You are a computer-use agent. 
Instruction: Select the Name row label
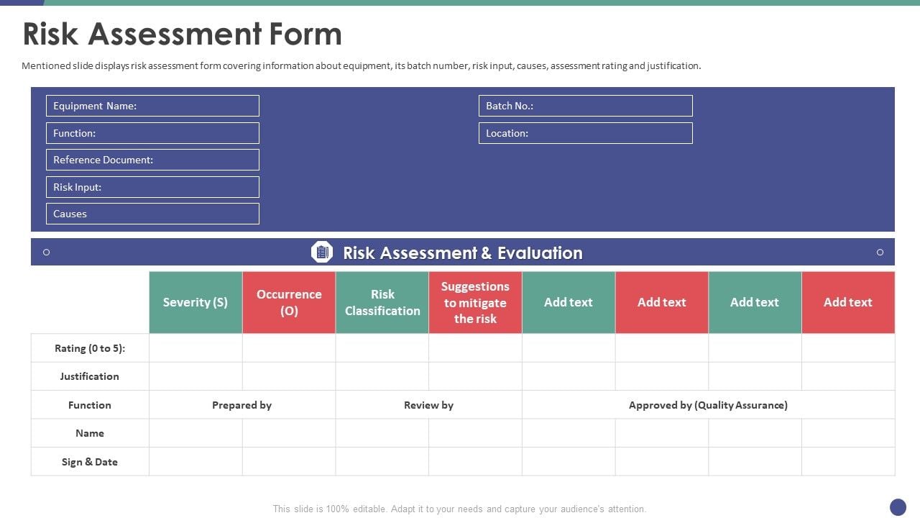(x=90, y=433)
